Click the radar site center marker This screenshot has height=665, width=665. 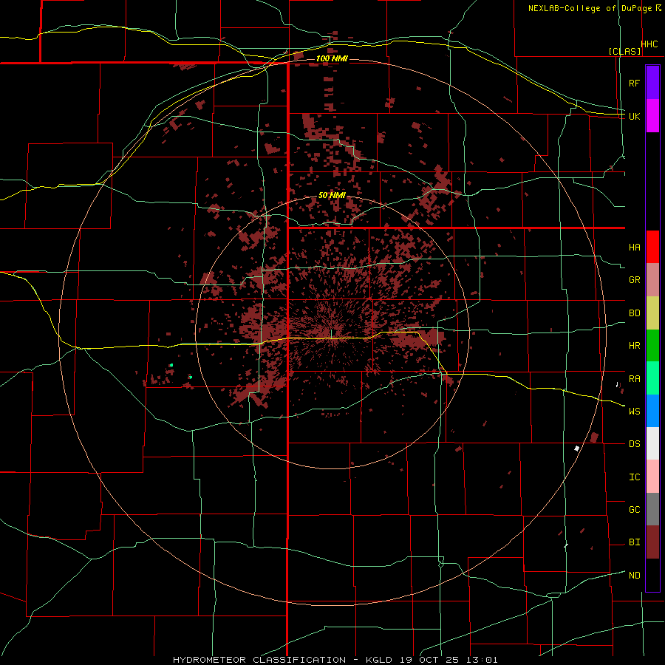(x=331, y=334)
